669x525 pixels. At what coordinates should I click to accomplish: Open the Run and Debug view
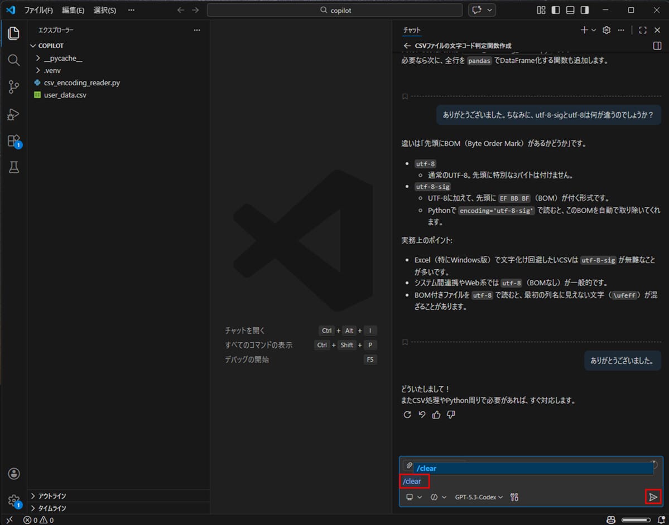click(13, 114)
